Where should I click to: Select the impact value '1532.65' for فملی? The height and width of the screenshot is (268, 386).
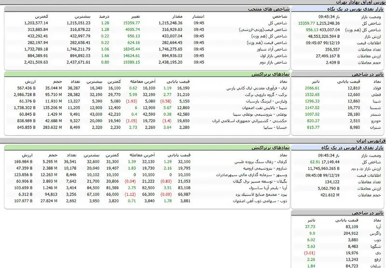tap(312, 95)
